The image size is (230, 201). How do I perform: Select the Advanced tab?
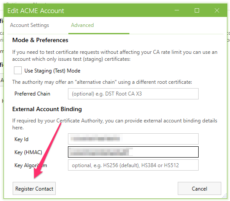tap(82, 25)
